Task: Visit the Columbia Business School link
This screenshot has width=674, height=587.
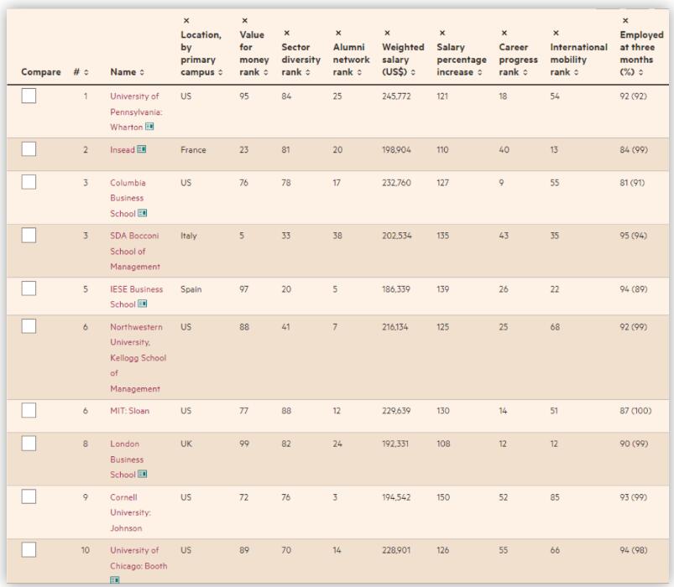Action: [128, 198]
